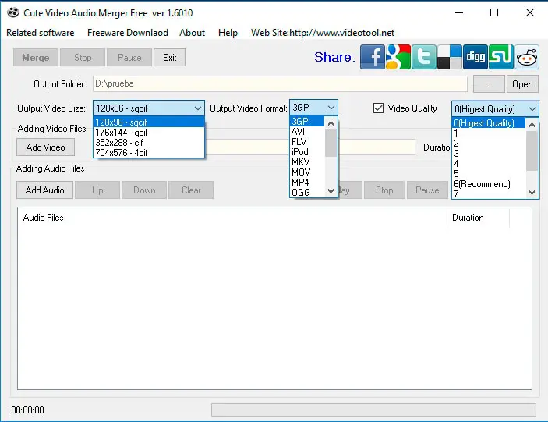Select quality level 1
The height and width of the screenshot is (422, 548).
pyautogui.click(x=489, y=133)
